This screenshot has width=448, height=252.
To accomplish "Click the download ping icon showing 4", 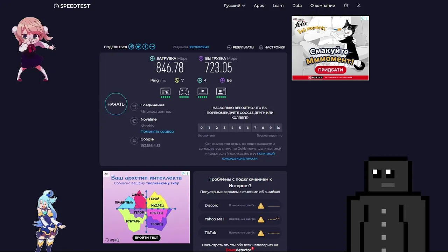I will 200,80.
